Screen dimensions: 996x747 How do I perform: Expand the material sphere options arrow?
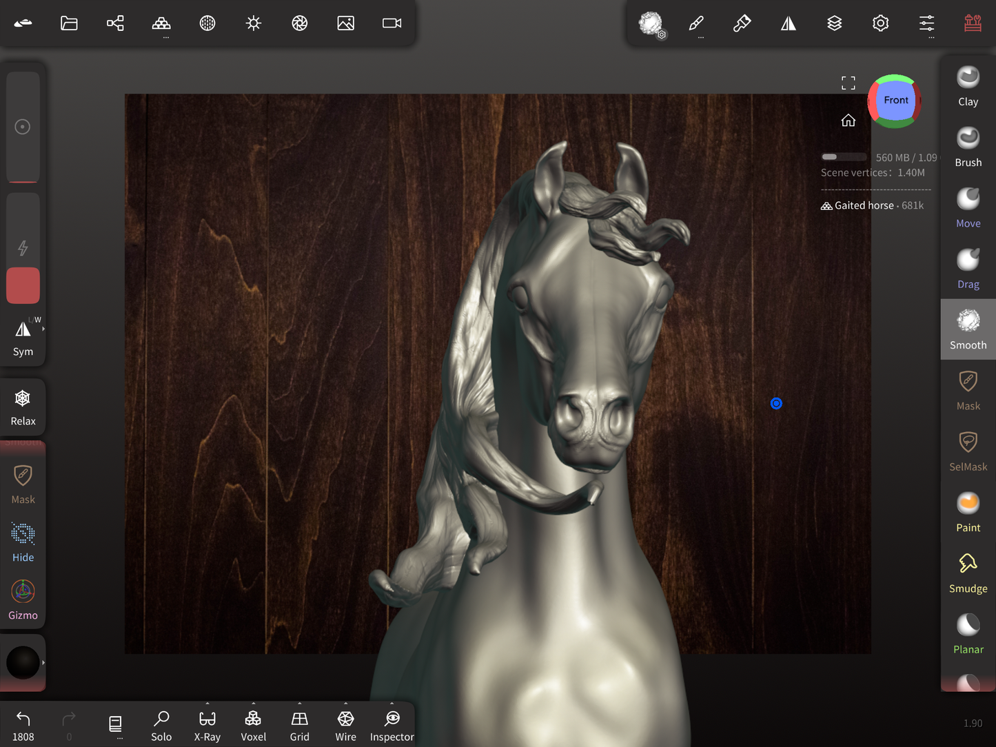click(x=43, y=662)
